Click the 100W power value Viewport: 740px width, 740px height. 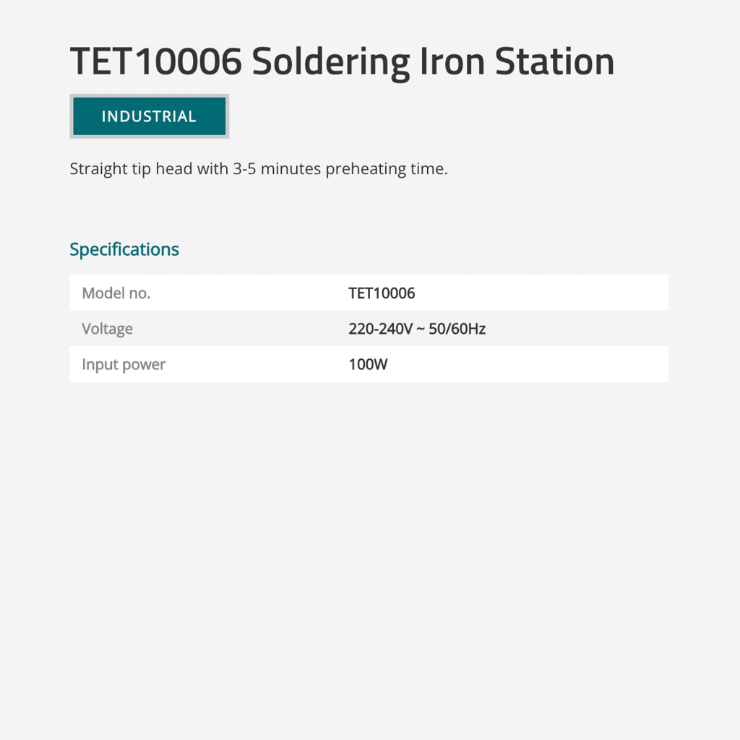coord(368,365)
